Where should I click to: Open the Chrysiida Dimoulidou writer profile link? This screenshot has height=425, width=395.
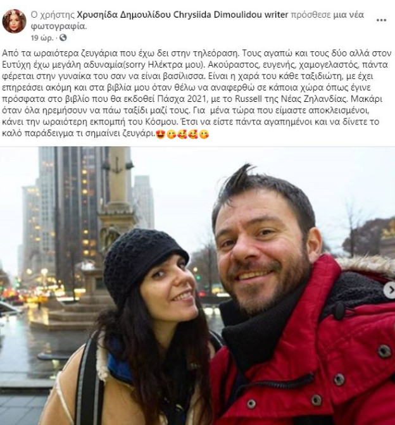click(182, 15)
